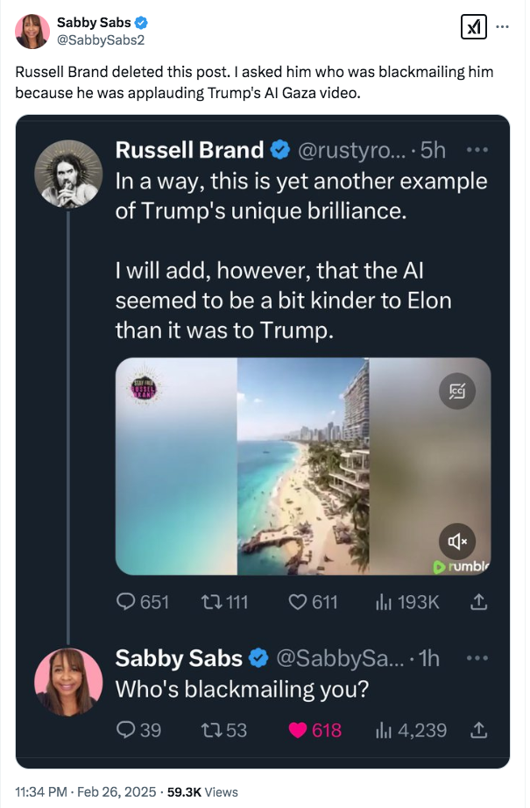Click the Rumble logo on the video
Viewport: 530px width, 808px height.
[x=463, y=566]
